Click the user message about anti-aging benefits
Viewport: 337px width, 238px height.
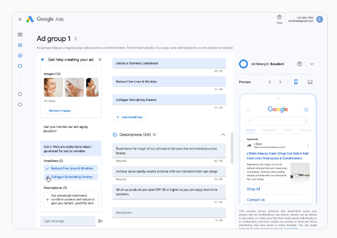coord(65,129)
